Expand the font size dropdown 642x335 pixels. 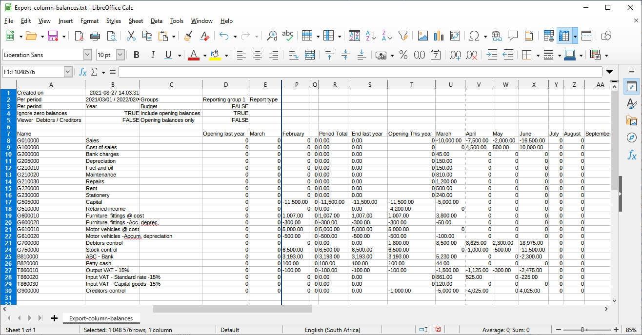[120, 55]
